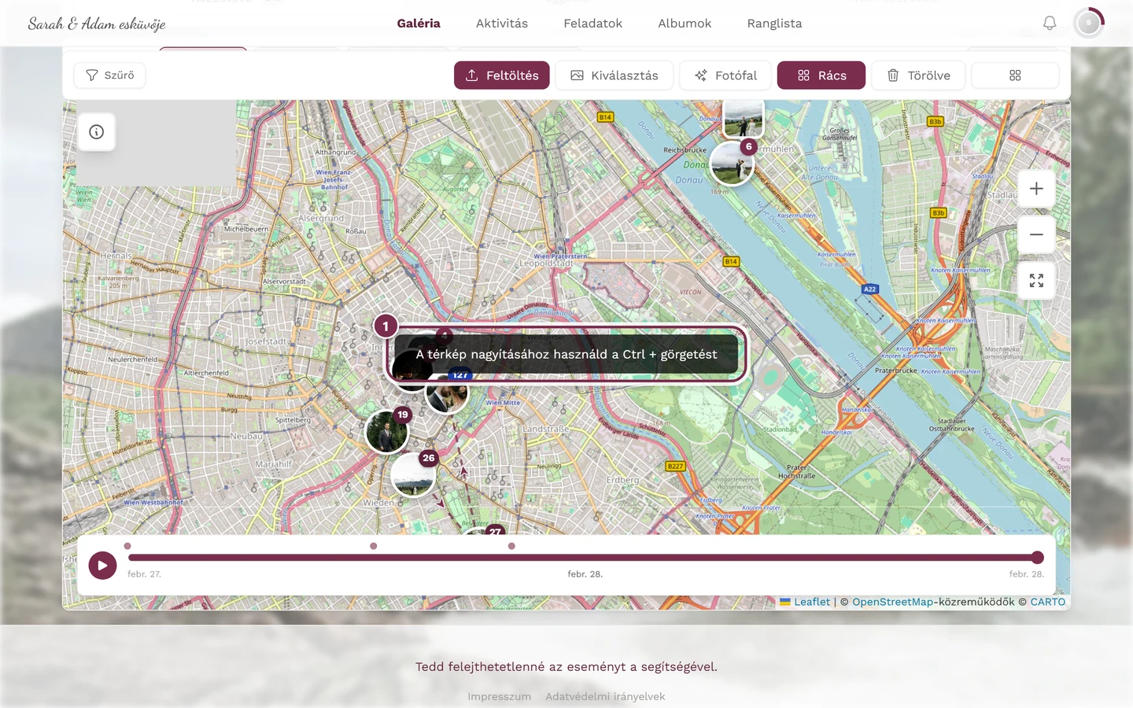
Task: Switch to Rács grid view
Action: (x=821, y=76)
